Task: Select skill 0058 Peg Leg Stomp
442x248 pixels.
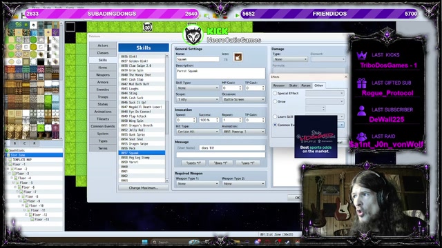Action: coord(142,158)
